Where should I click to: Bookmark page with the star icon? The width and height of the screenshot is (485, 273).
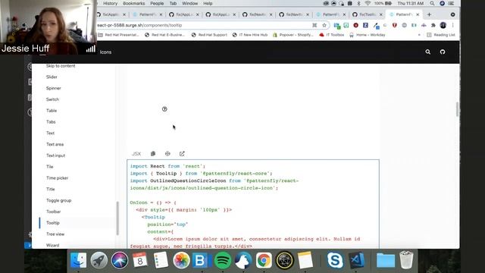click(x=324, y=25)
